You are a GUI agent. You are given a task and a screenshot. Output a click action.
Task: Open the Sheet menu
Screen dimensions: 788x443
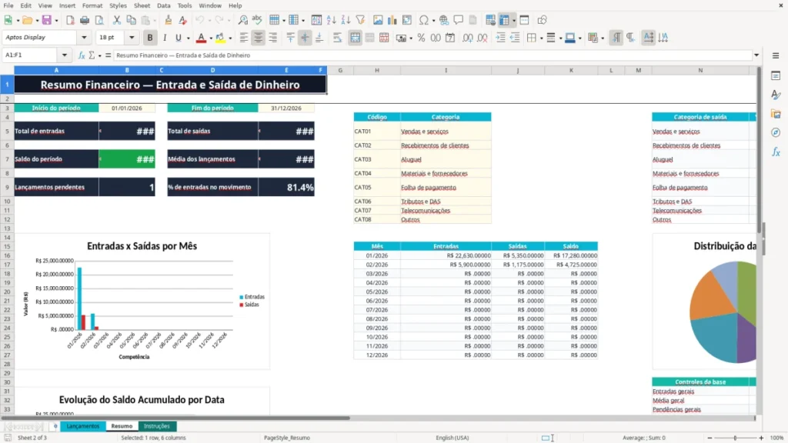(x=142, y=5)
